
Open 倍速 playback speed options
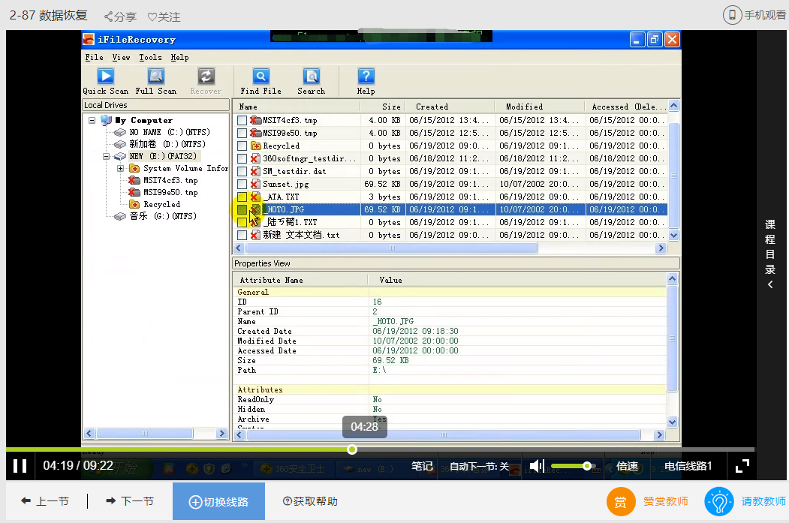(627, 466)
